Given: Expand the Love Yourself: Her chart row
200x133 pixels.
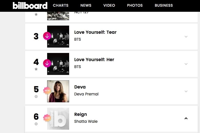Looking at the screenshot, I should point(186,64).
